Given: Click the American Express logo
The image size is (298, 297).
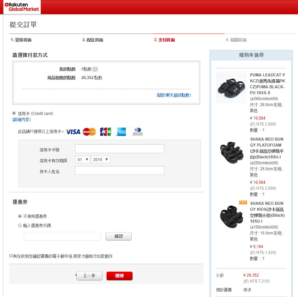Looking at the screenshot, I should point(121,132).
